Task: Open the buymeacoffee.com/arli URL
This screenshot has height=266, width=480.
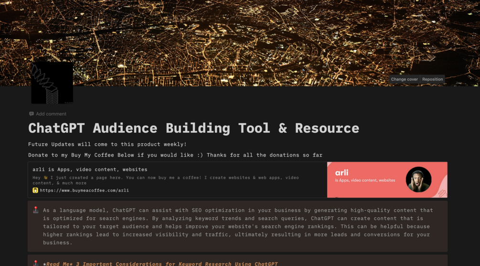Action: [84, 191]
